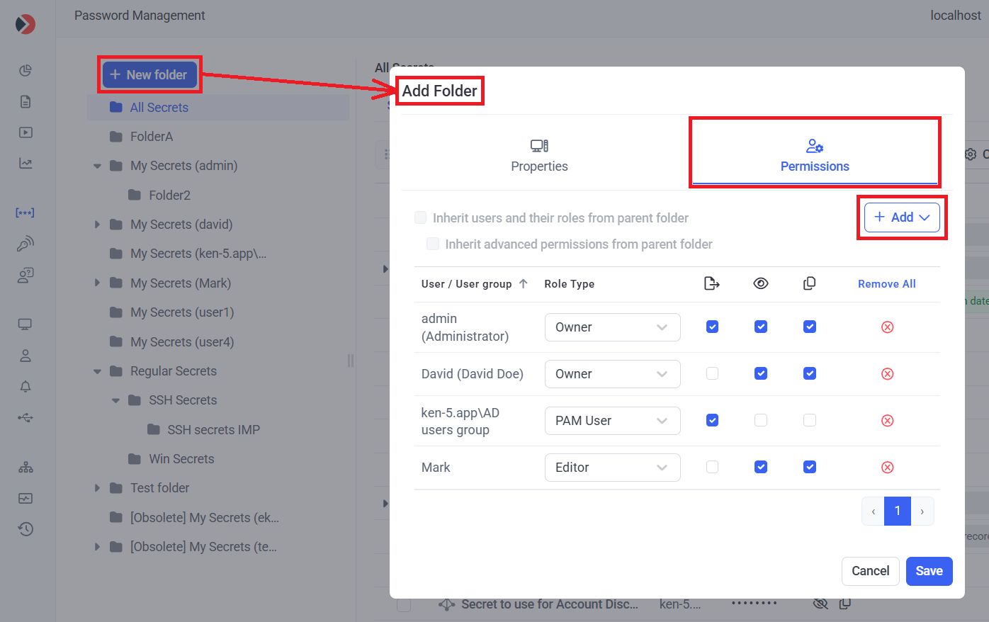This screenshot has height=622, width=989.
Task: Click the Save button
Action: 929,571
